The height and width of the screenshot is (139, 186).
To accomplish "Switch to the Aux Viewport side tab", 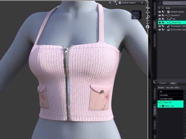I will (155, 9).
